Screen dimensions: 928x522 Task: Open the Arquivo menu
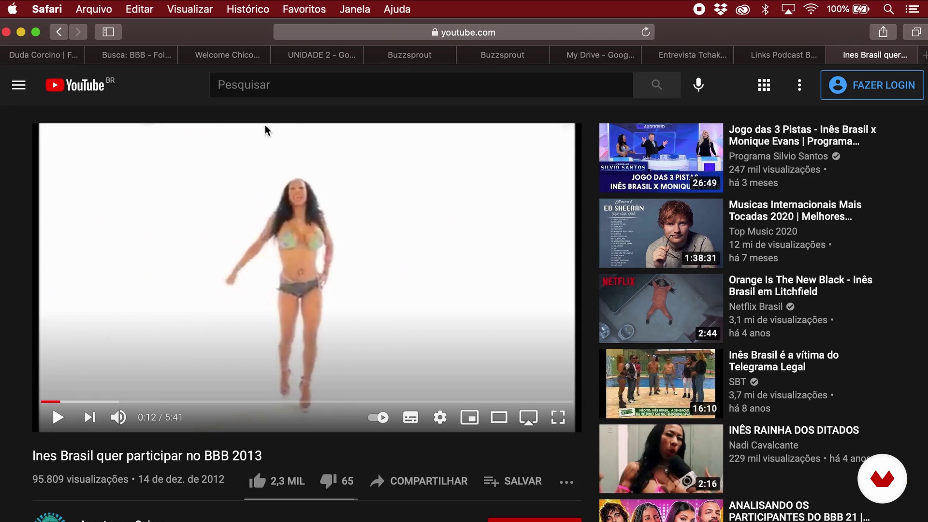click(94, 9)
